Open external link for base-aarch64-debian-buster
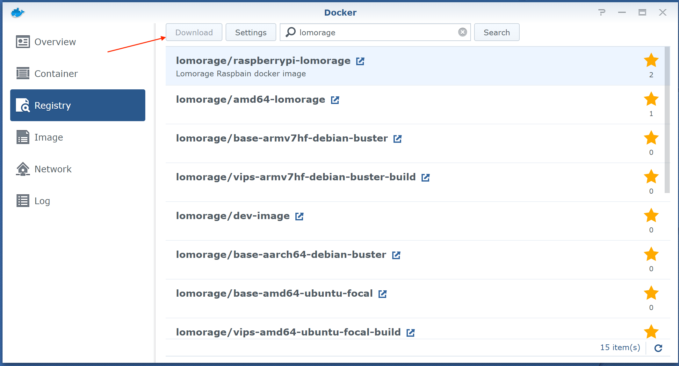Viewport: 679px width, 366px height. coord(396,255)
